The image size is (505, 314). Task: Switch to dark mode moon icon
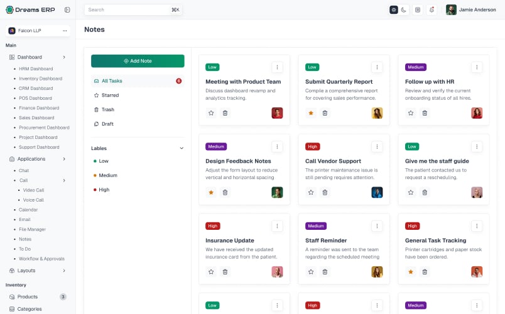coord(403,9)
